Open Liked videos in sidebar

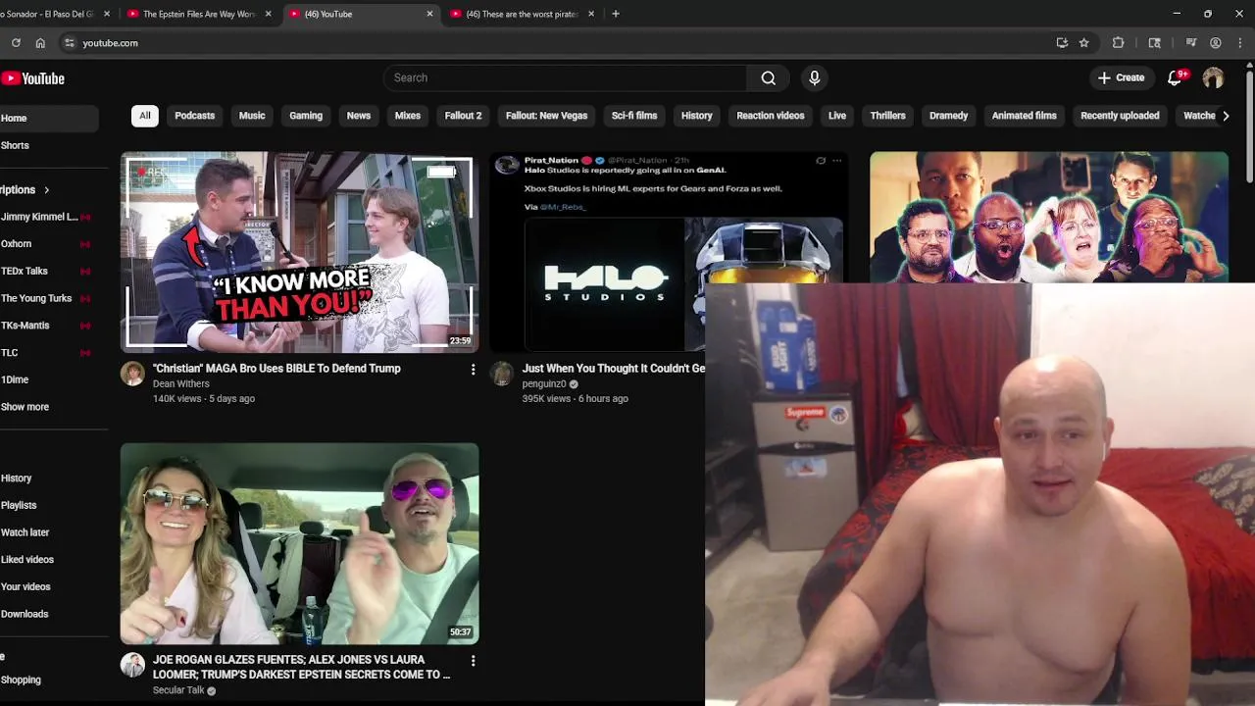[x=47, y=560]
